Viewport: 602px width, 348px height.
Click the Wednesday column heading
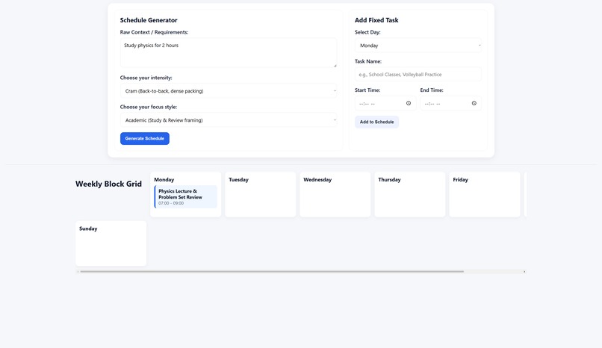317,179
